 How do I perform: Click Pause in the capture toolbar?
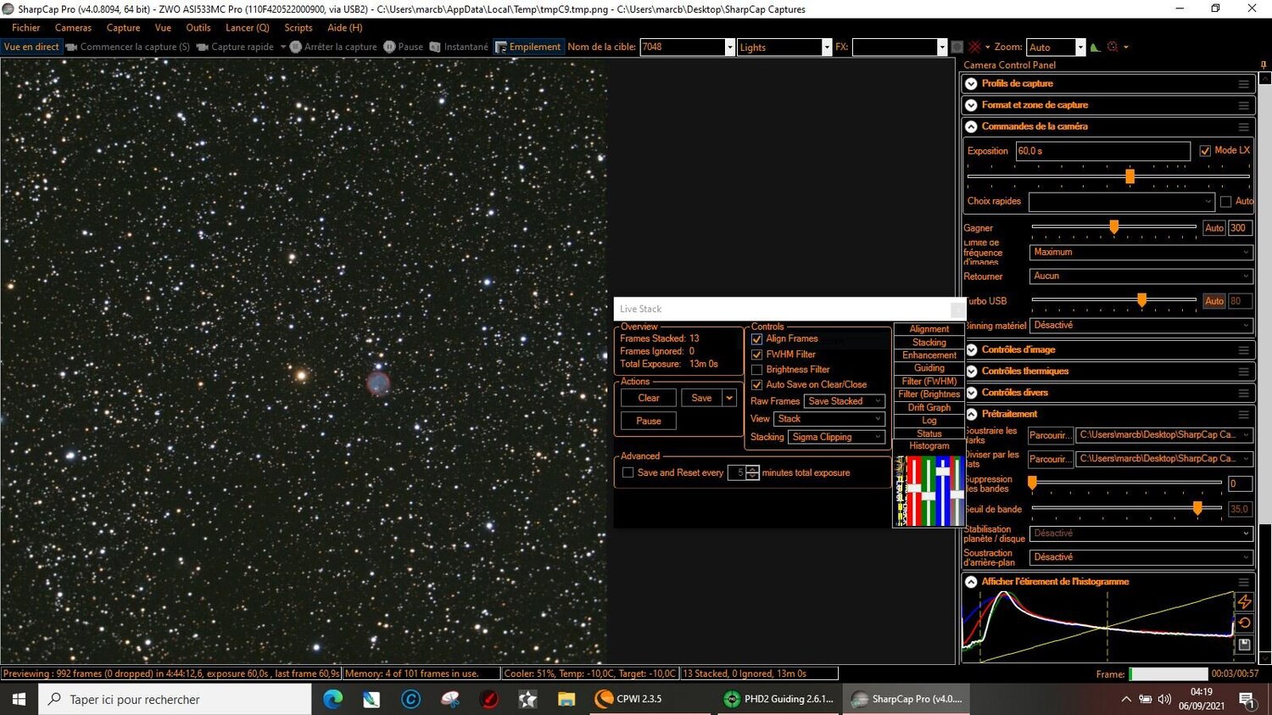[404, 47]
